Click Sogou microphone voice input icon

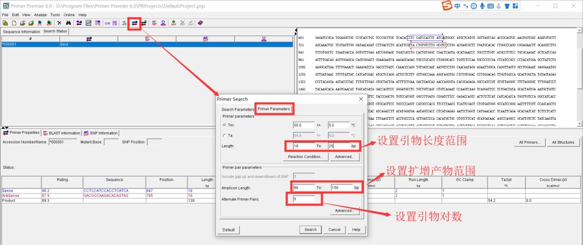pyautogui.click(x=482, y=6)
